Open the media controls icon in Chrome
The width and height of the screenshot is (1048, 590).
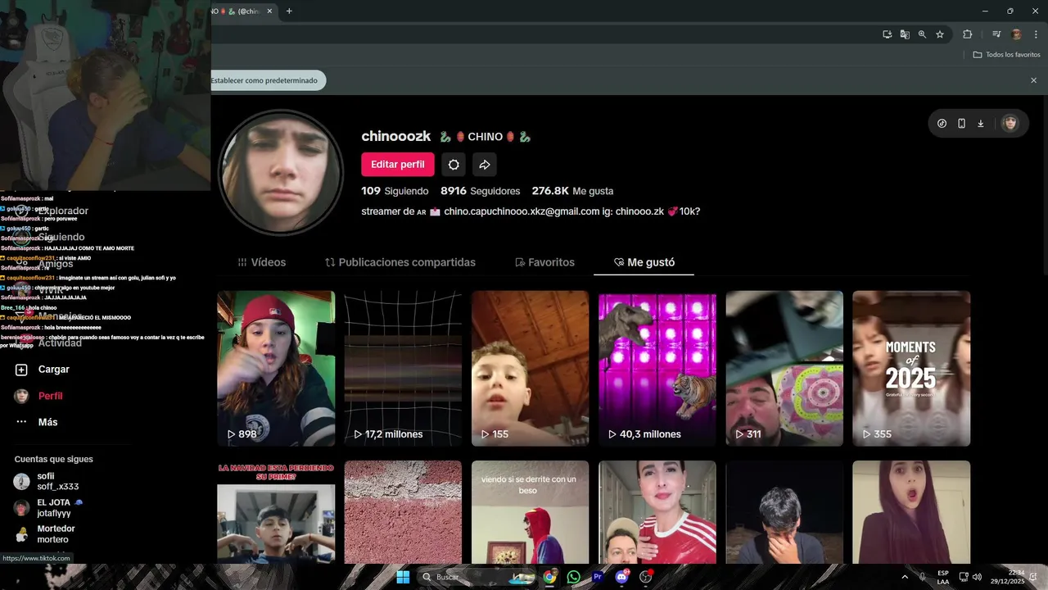click(996, 34)
